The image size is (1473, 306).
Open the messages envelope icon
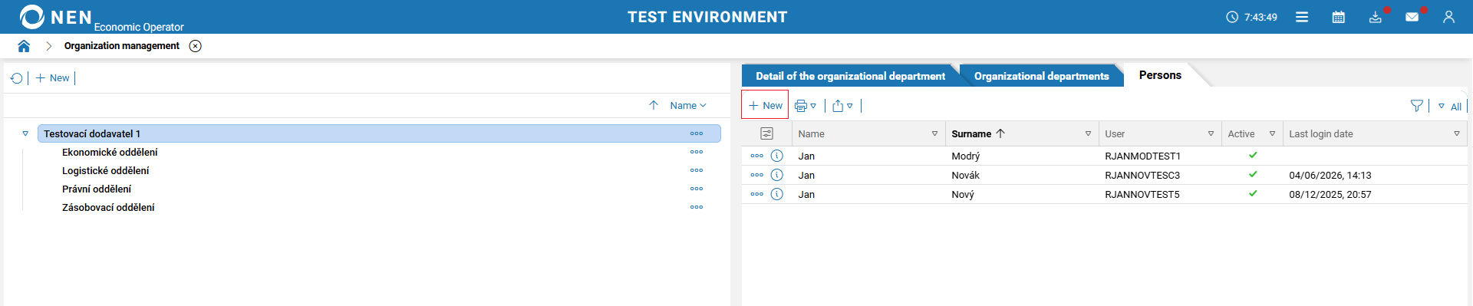1412,17
